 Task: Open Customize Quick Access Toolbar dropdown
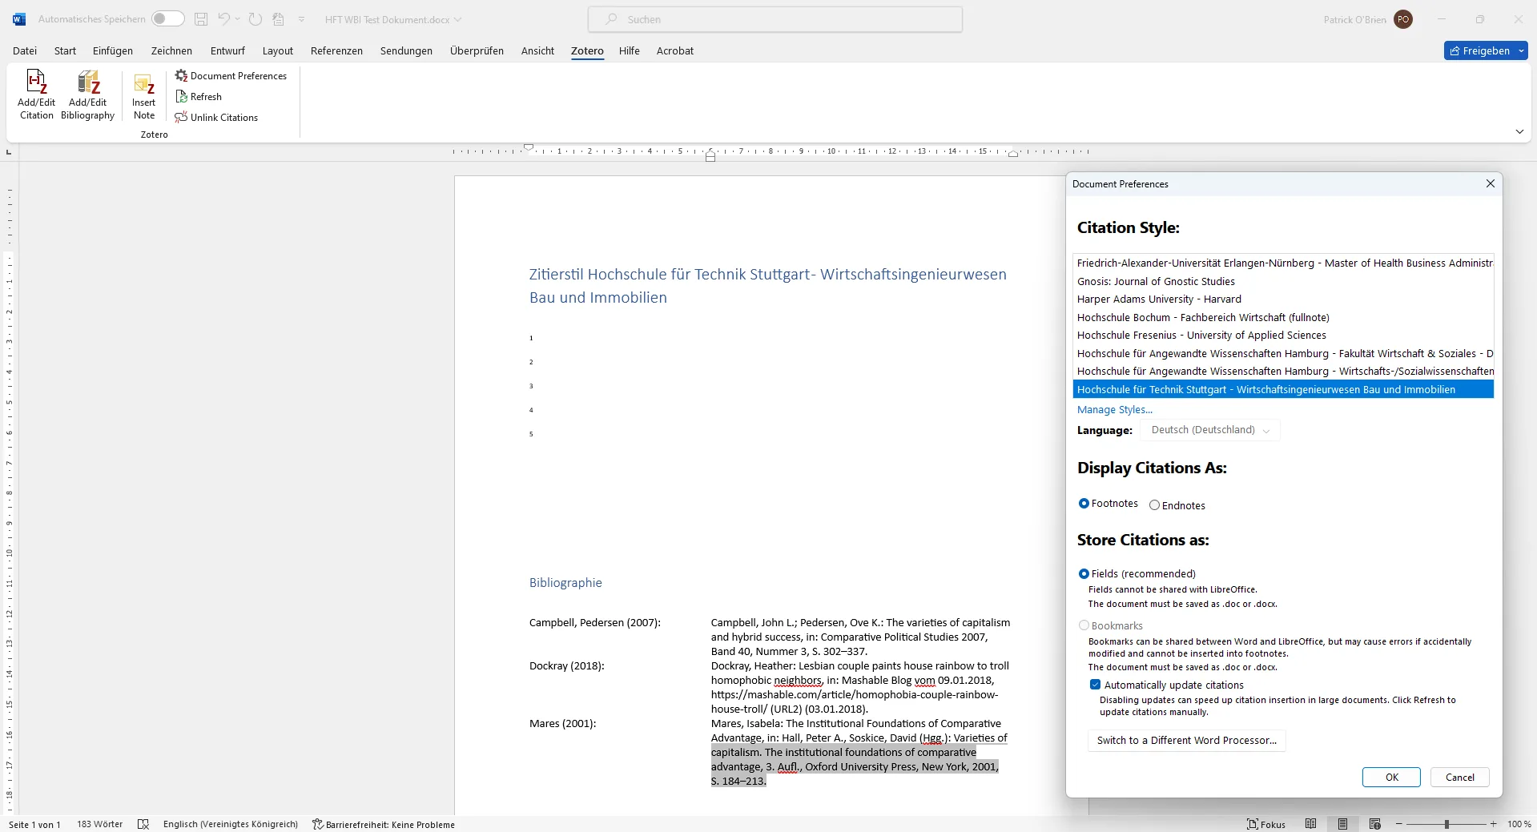(301, 19)
